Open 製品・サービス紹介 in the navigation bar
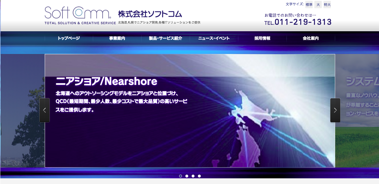The width and height of the screenshot is (379, 184). [x=165, y=38]
